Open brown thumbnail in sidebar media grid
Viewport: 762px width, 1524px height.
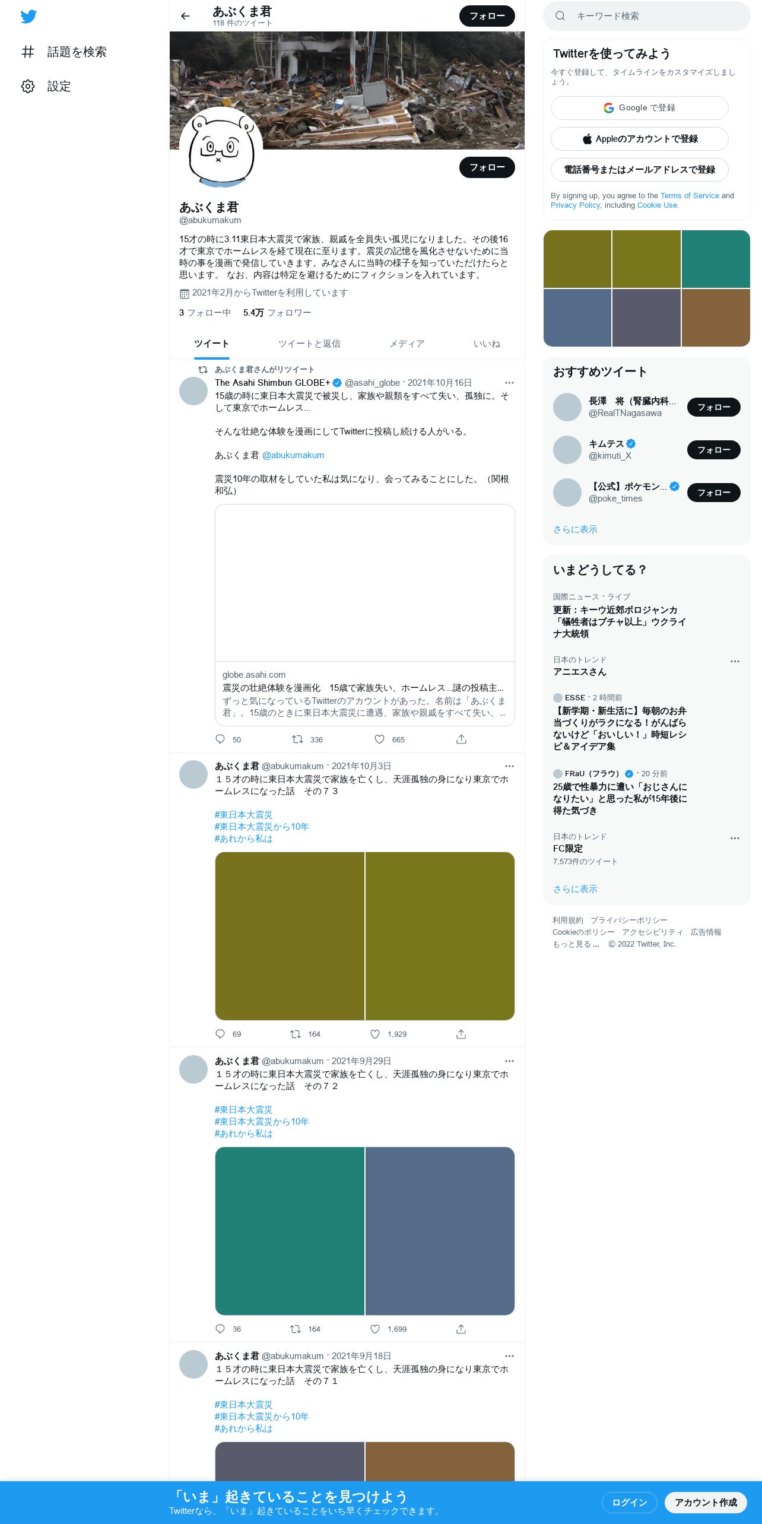[x=716, y=317]
